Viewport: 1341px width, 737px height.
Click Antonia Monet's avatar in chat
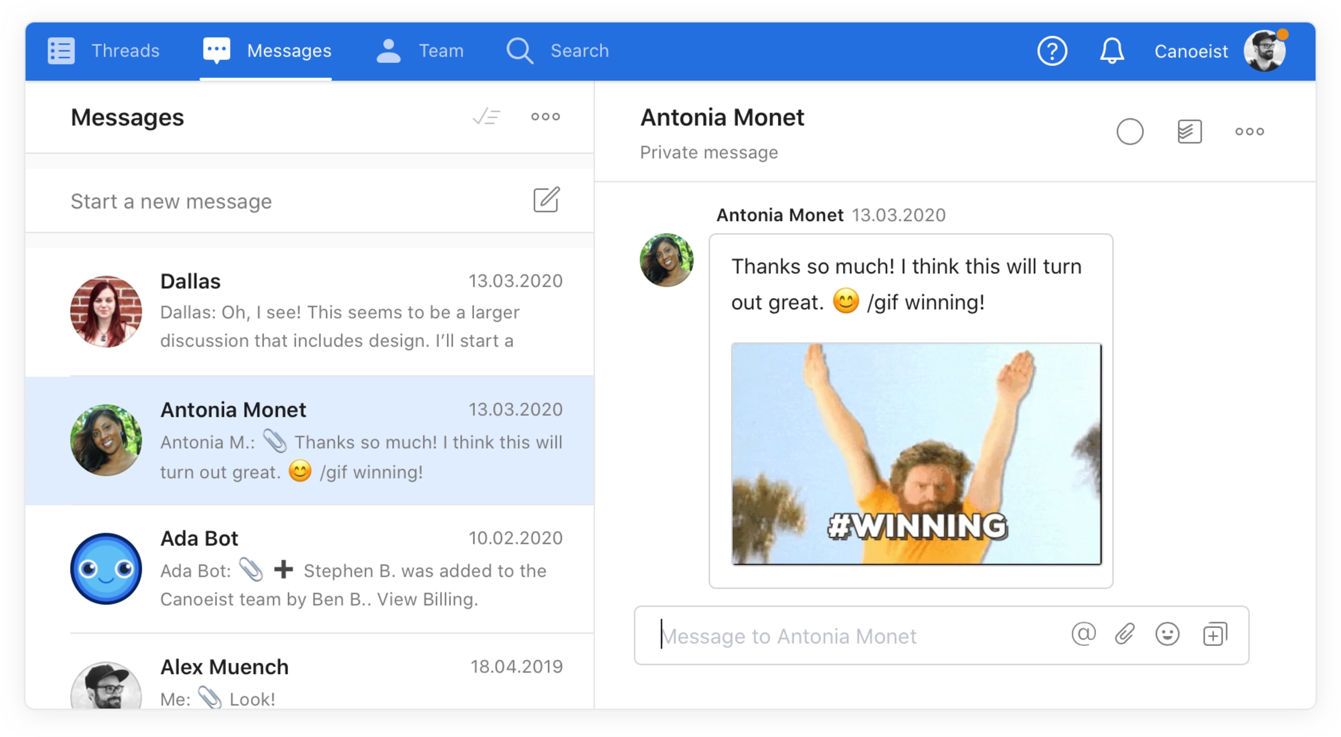tap(666, 260)
